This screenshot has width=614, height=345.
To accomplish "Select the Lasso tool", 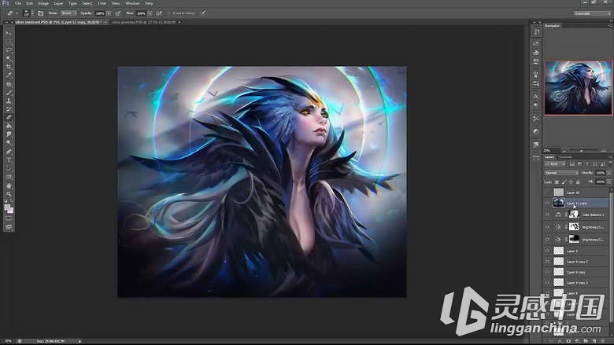I will click(x=9, y=50).
